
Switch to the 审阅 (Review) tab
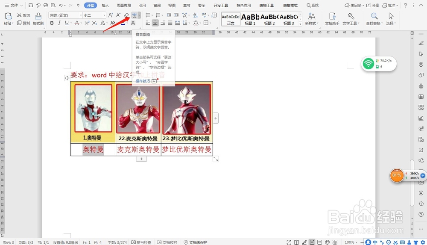[157, 5]
